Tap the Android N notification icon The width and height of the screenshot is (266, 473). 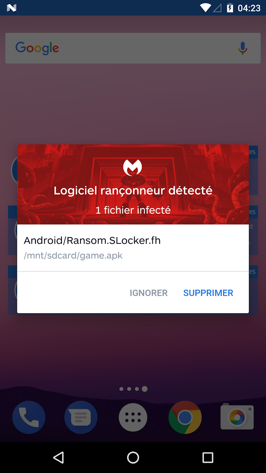coord(11,8)
